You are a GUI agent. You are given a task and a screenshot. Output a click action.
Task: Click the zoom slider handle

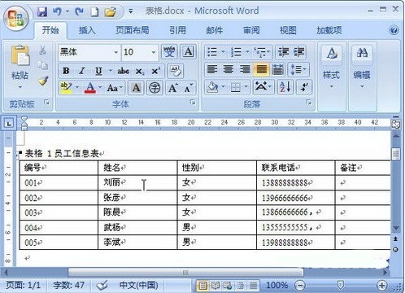[340, 285]
